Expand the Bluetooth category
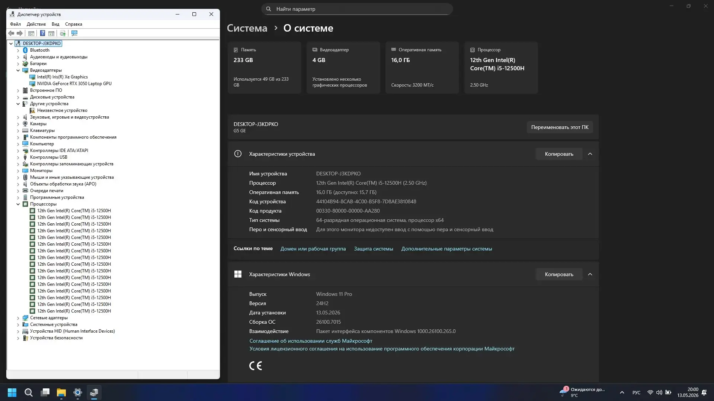714x401 pixels. point(18,50)
